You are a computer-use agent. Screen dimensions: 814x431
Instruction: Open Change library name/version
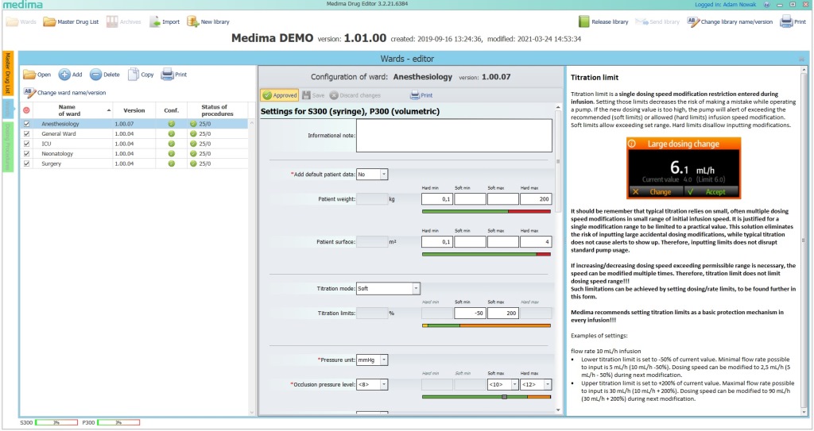click(730, 21)
